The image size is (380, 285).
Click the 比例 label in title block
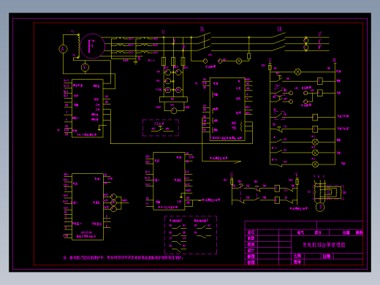pyautogui.click(x=297, y=256)
